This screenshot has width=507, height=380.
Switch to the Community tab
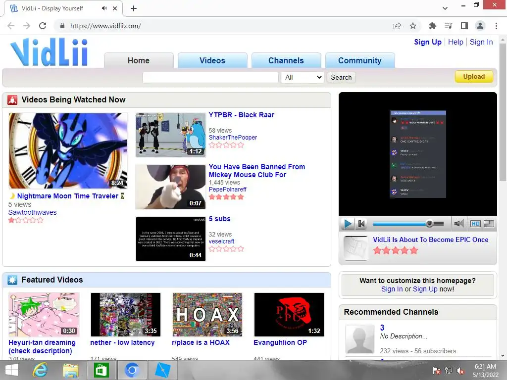pos(359,60)
